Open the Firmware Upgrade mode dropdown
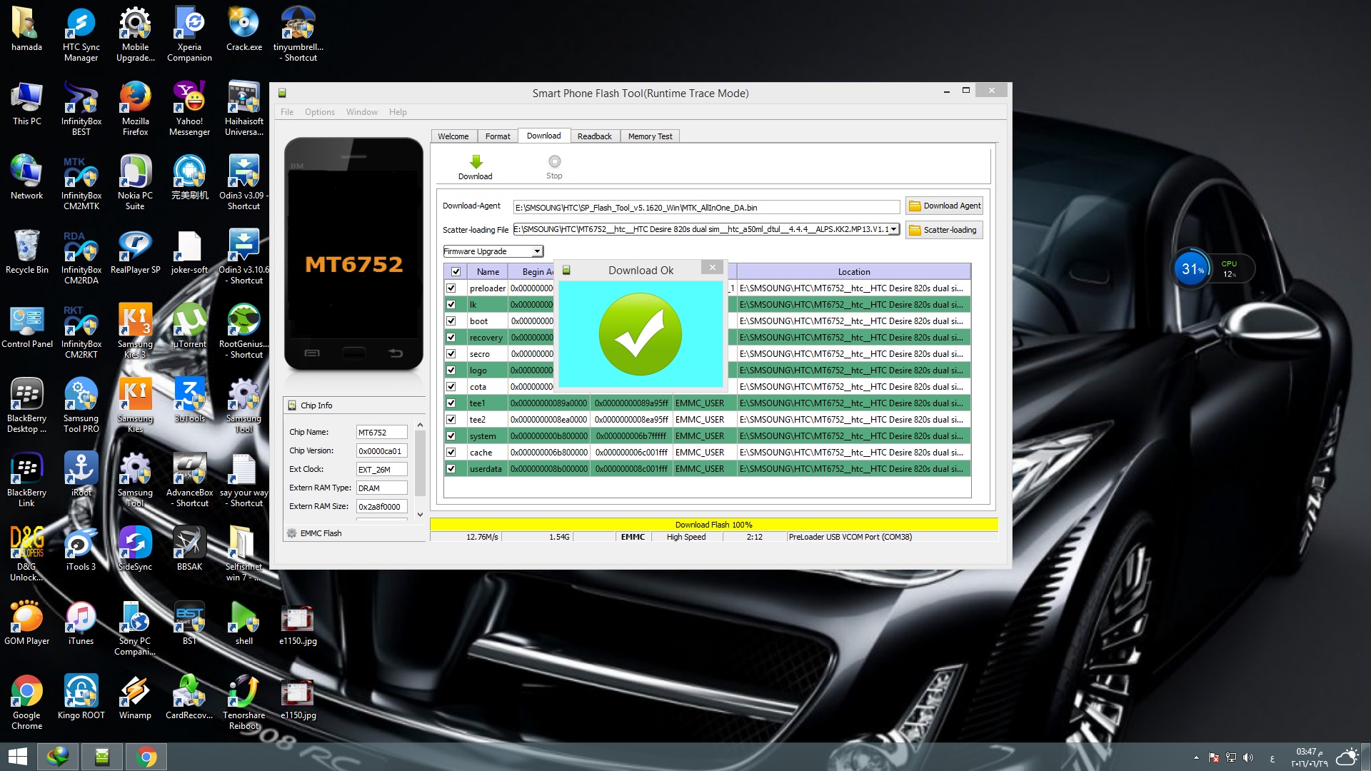Image resolution: width=1371 pixels, height=771 pixels. tap(493, 251)
